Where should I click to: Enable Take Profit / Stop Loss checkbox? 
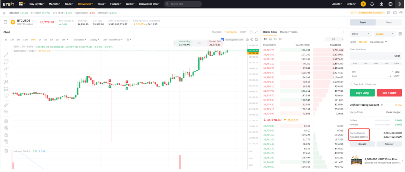(351, 84)
